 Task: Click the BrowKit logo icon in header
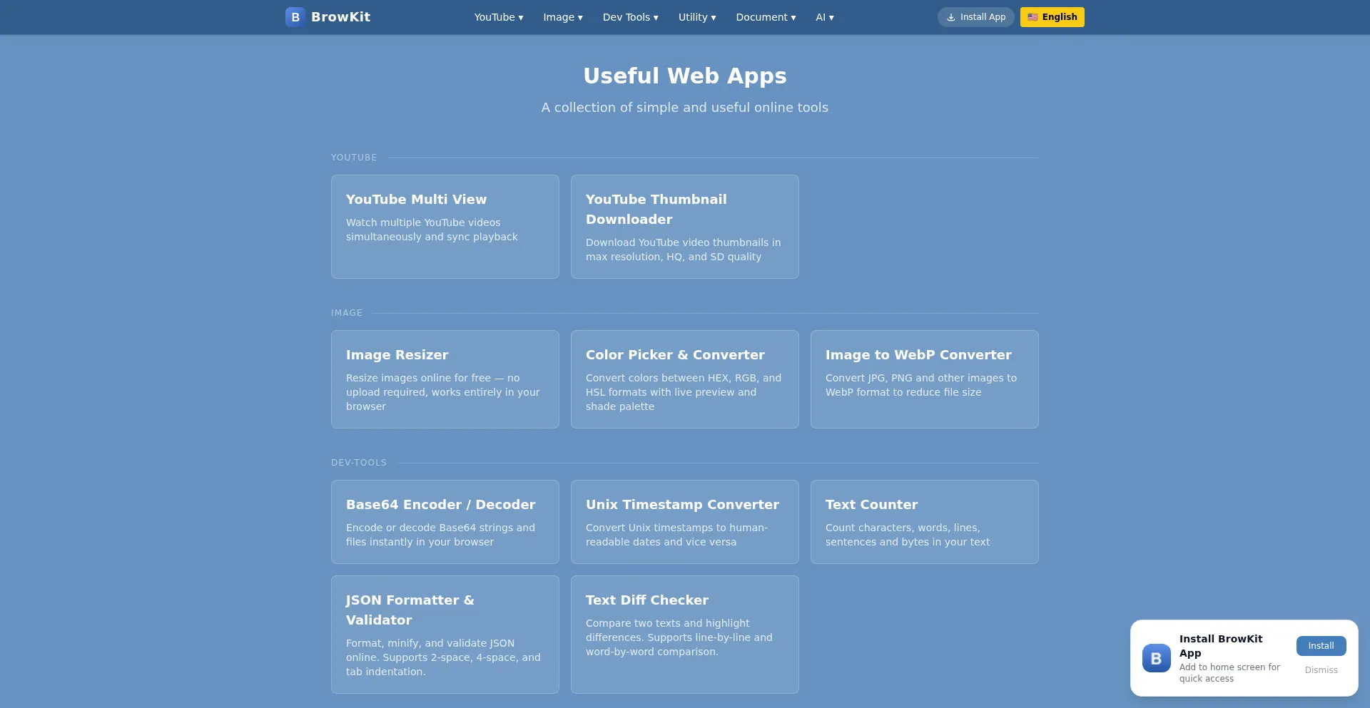coord(295,17)
